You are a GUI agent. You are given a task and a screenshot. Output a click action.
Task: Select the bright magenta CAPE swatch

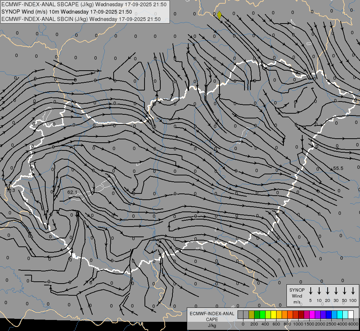pyautogui.click(x=313, y=314)
